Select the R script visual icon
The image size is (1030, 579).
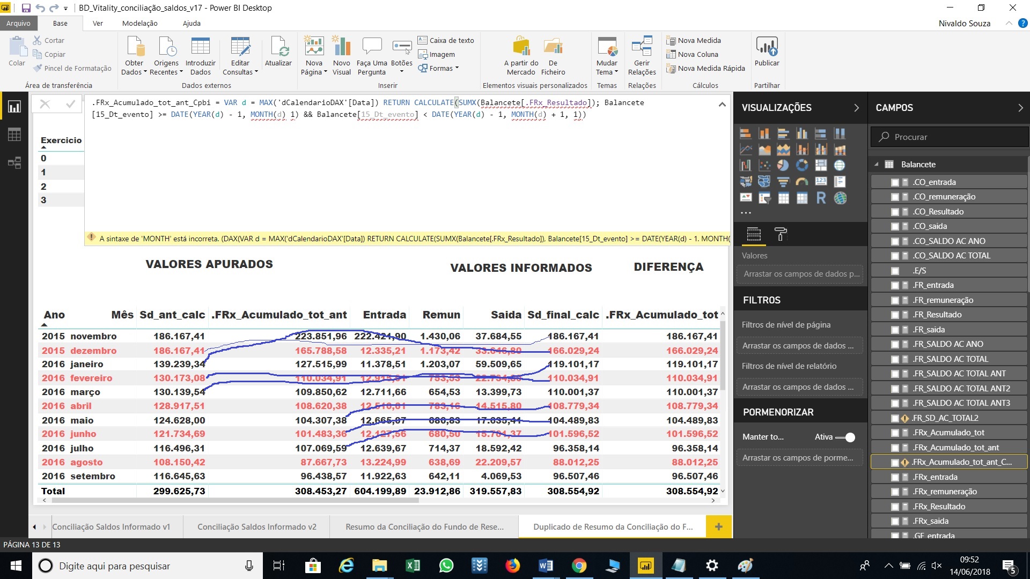tap(821, 198)
